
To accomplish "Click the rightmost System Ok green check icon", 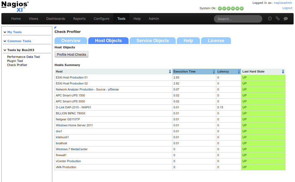I will tap(242, 8).
